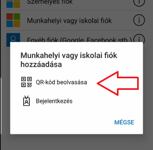Select Személyes fiók account type

point(50,2)
